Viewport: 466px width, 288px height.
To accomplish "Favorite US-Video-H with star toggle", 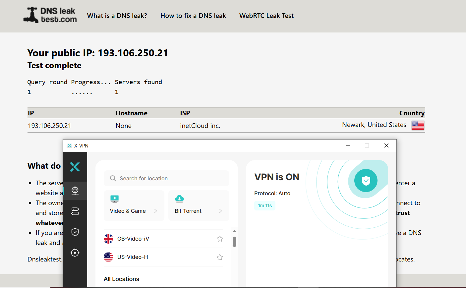I will point(219,257).
